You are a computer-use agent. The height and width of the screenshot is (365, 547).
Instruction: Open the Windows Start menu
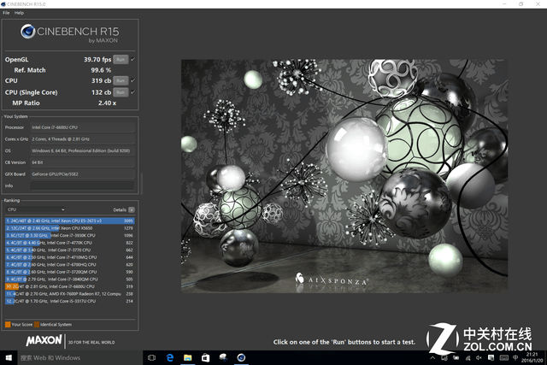(x=8, y=357)
